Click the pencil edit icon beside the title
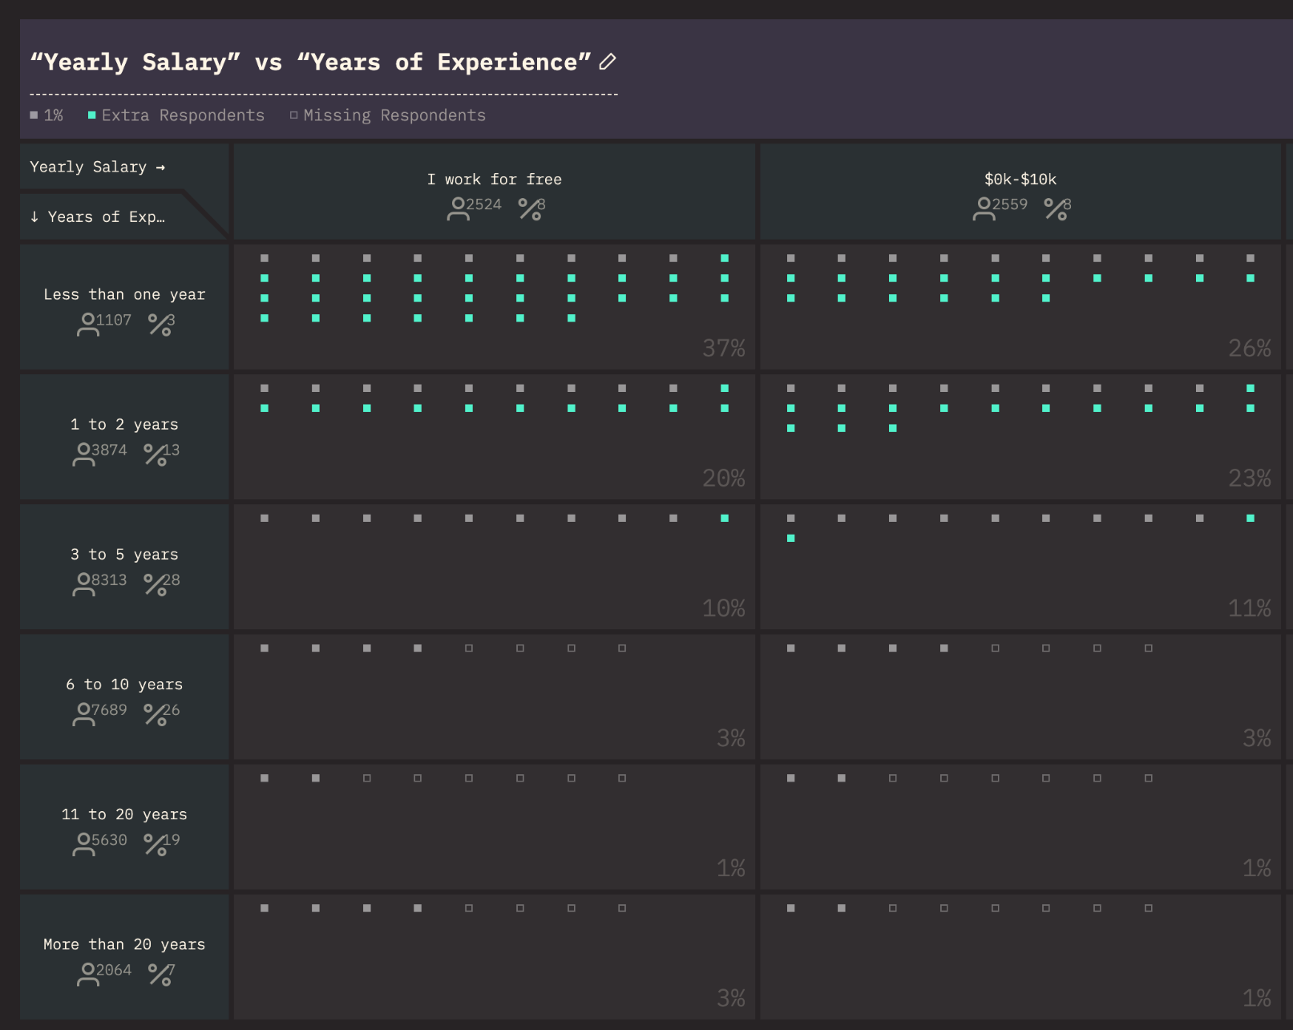The height and width of the screenshot is (1030, 1293). [x=608, y=62]
